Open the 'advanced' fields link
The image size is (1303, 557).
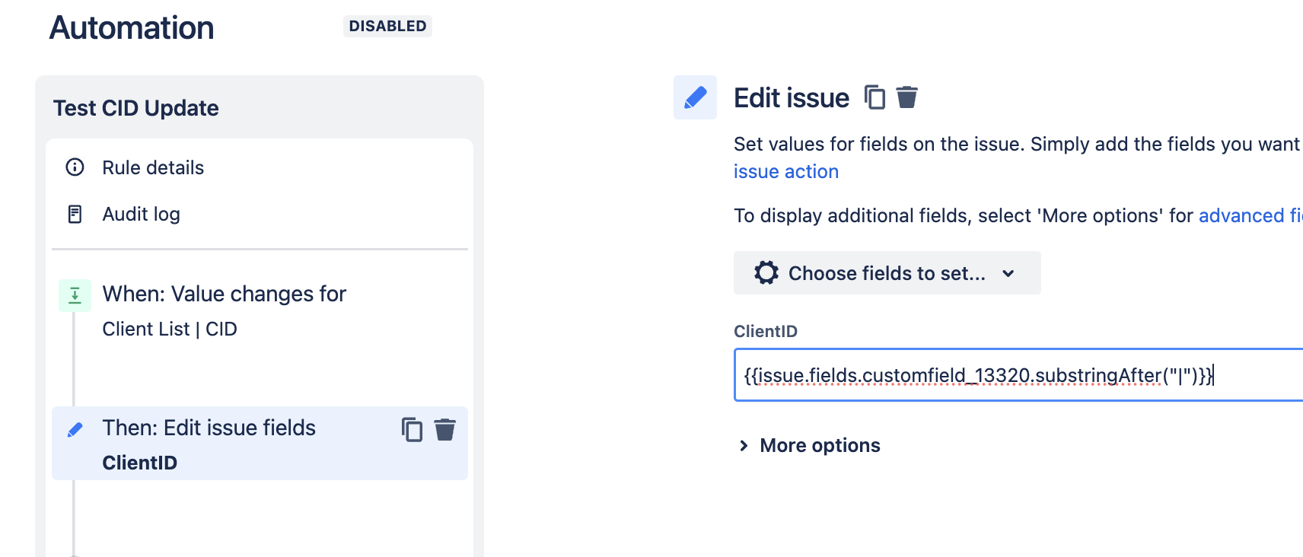1241,216
